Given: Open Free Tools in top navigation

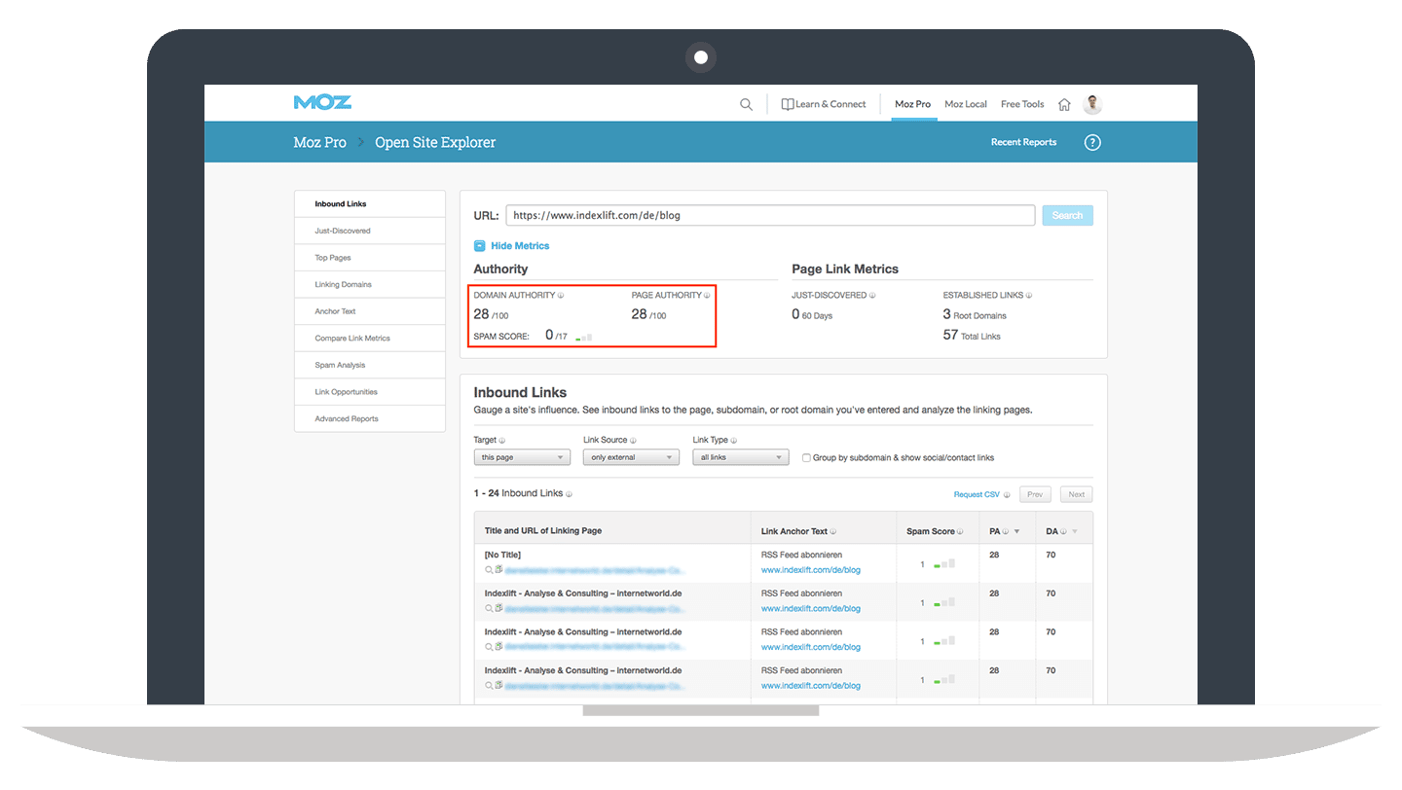Looking at the screenshot, I should 1022,104.
